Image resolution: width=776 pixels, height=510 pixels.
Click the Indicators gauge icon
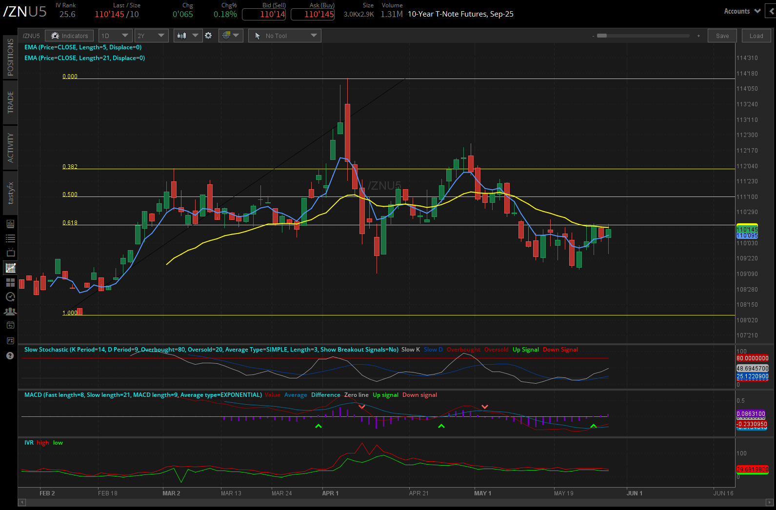coord(55,36)
